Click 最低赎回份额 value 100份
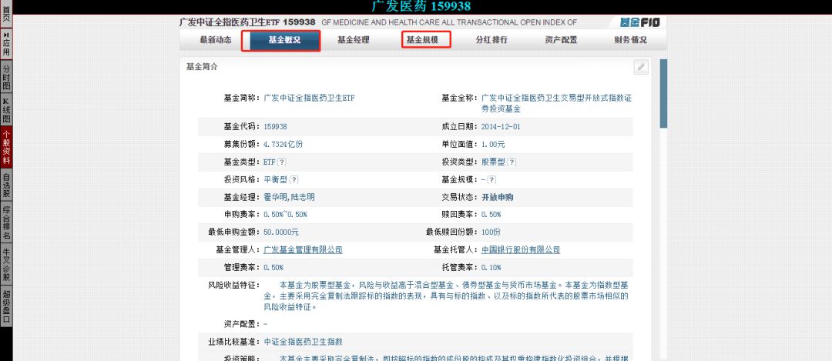This screenshot has height=361, width=832. tap(491, 232)
